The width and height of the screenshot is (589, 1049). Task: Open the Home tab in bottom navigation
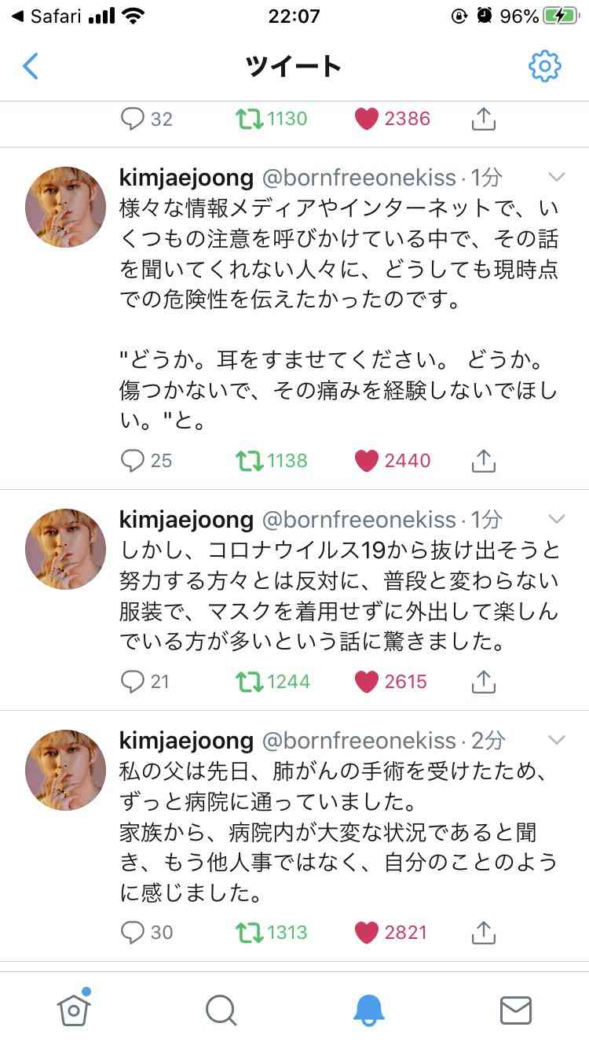[x=74, y=1012]
